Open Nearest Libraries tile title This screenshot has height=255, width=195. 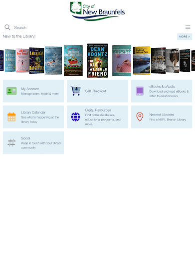(x=162, y=115)
